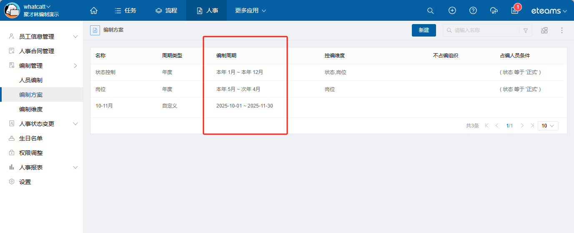Click the global search magnifier icon
This screenshot has height=233, width=574.
click(x=431, y=10)
